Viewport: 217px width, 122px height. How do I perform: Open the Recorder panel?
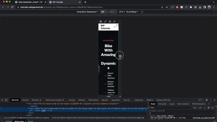[x=36, y=100]
